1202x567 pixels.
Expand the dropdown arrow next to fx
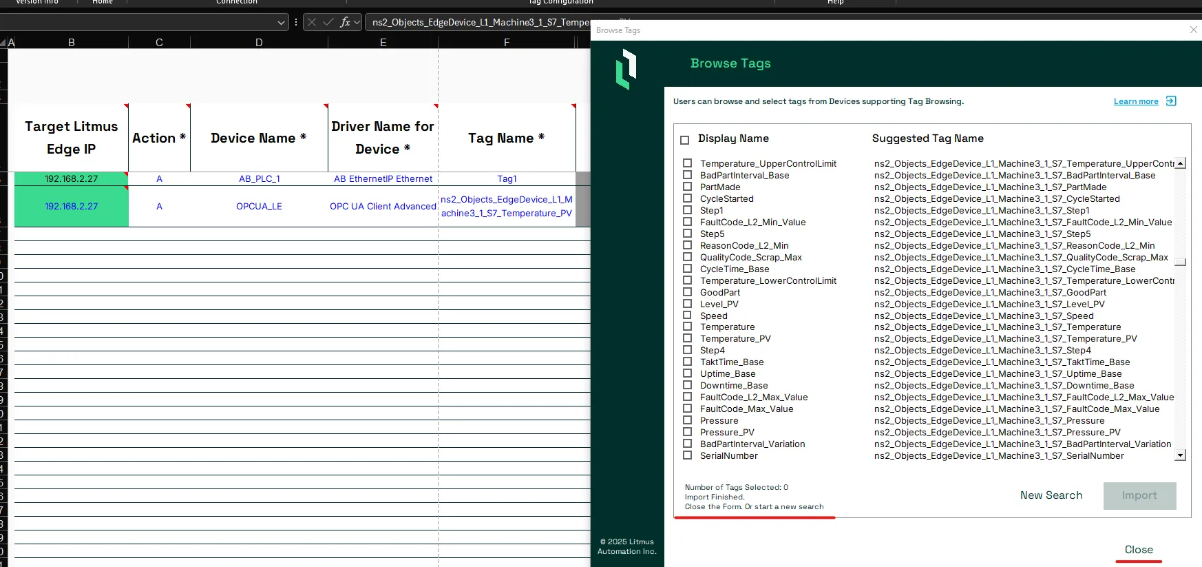(357, 22)
